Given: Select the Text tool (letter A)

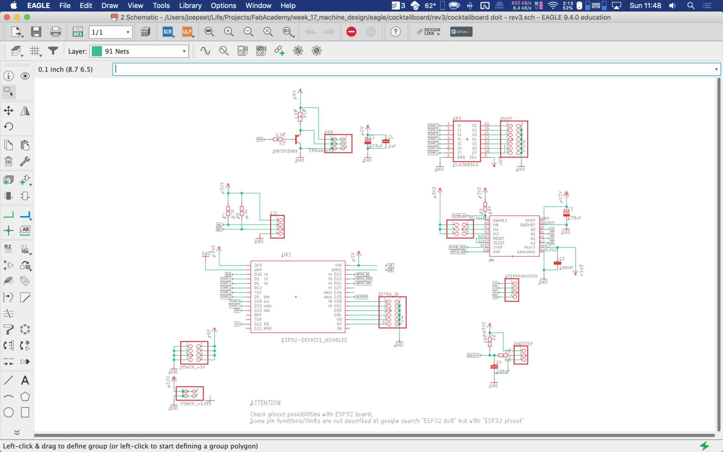Looking at the screenshot, I should [x=25, y=380].
